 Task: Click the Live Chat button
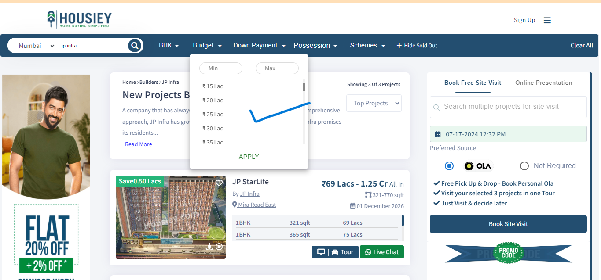(x=382, y=252)
